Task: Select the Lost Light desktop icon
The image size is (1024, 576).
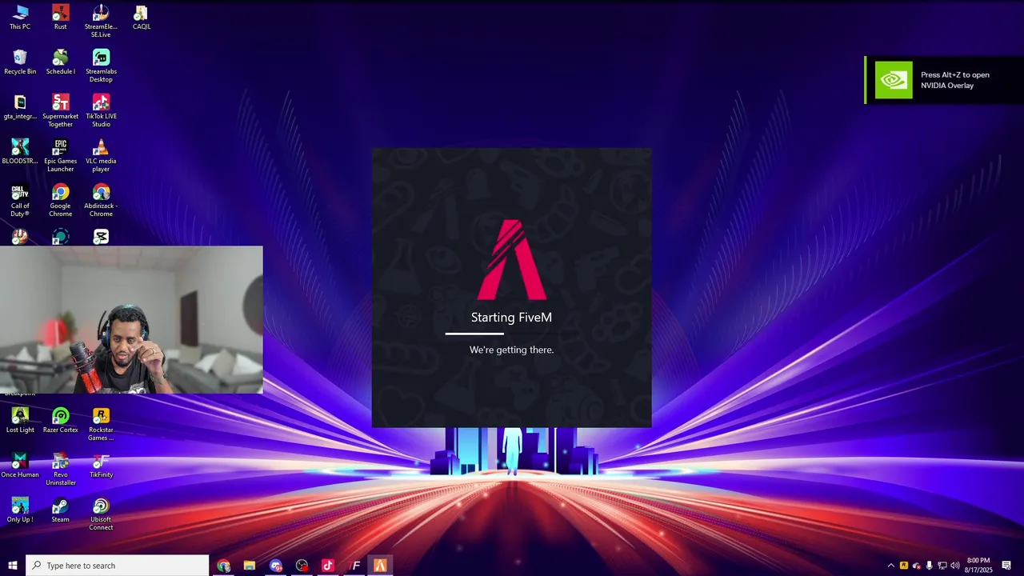Action: click(20, 421)
